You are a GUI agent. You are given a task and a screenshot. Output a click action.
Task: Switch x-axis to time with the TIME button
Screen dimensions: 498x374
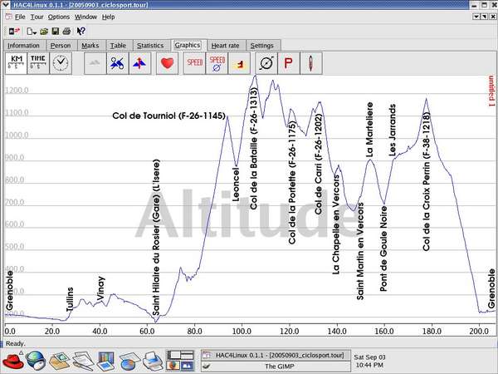38,62
